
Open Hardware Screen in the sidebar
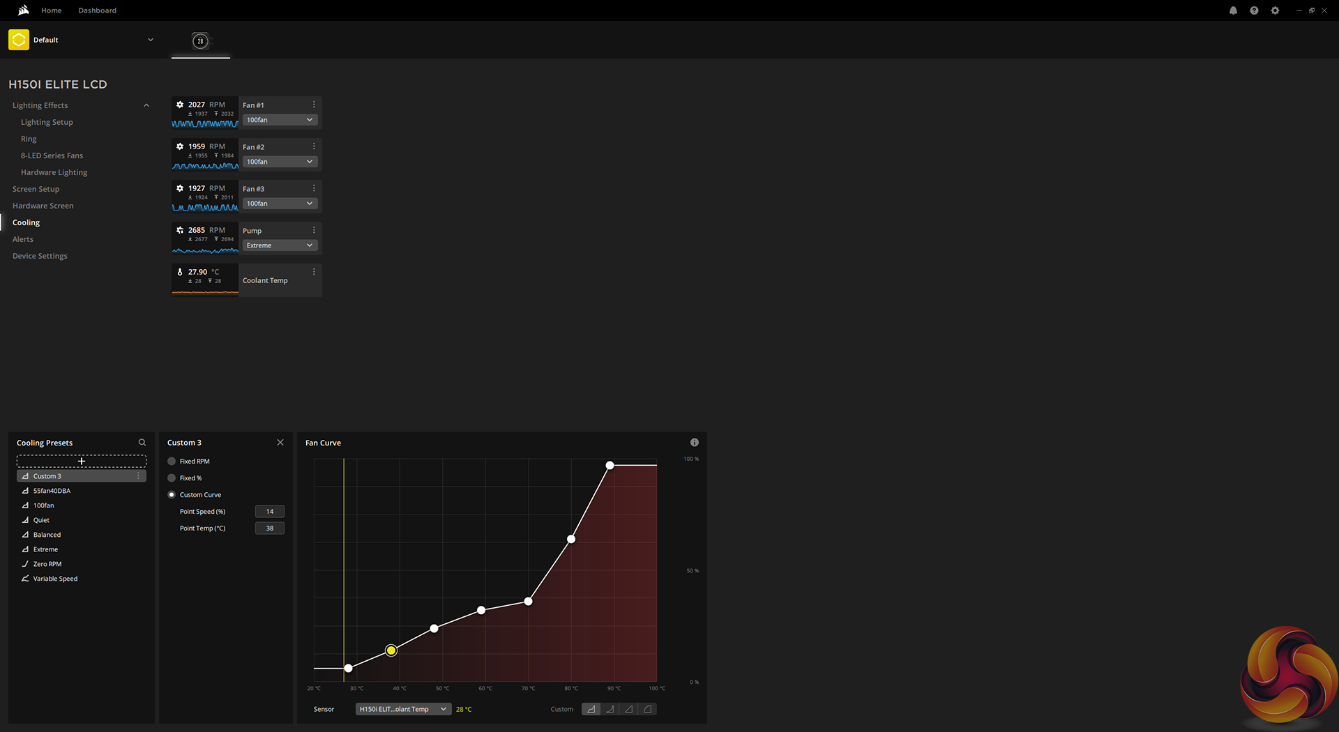[x=43, y=206]
